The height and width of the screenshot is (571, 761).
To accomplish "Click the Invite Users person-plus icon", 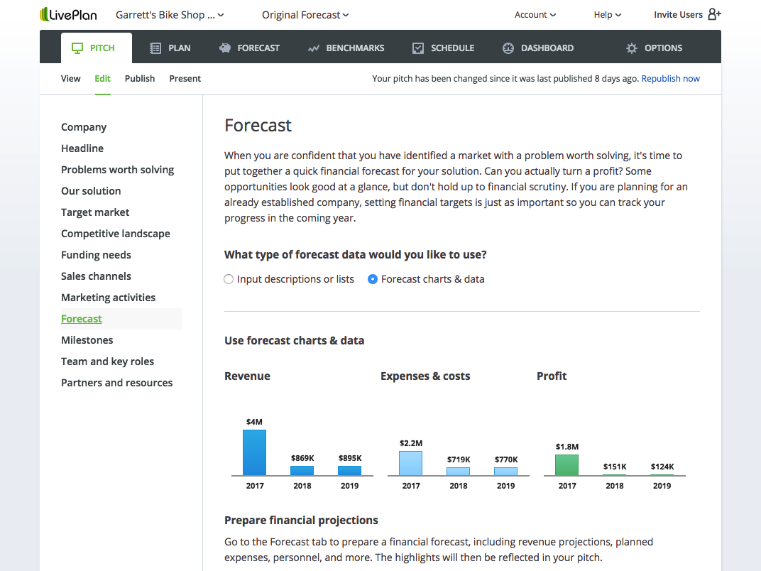I will click(x=714, y=14).
